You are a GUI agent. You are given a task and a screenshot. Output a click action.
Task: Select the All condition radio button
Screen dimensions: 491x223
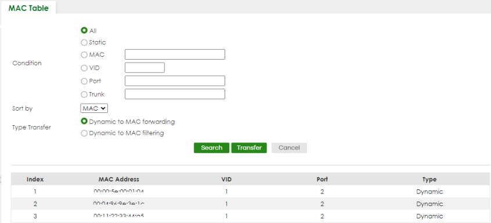click(x=84, y=31)
